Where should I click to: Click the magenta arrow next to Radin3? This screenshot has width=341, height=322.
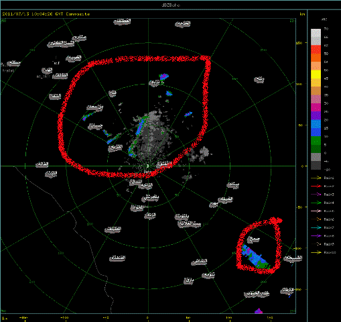pos(316,195)
